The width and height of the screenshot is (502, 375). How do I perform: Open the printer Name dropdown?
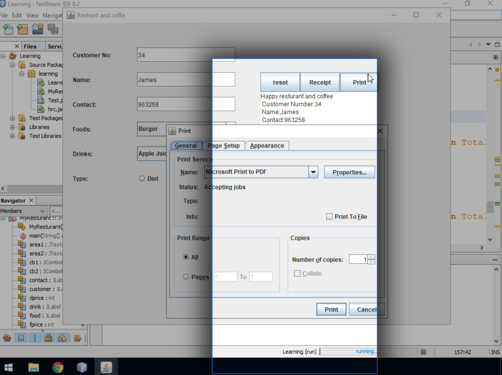coord(313,172)
